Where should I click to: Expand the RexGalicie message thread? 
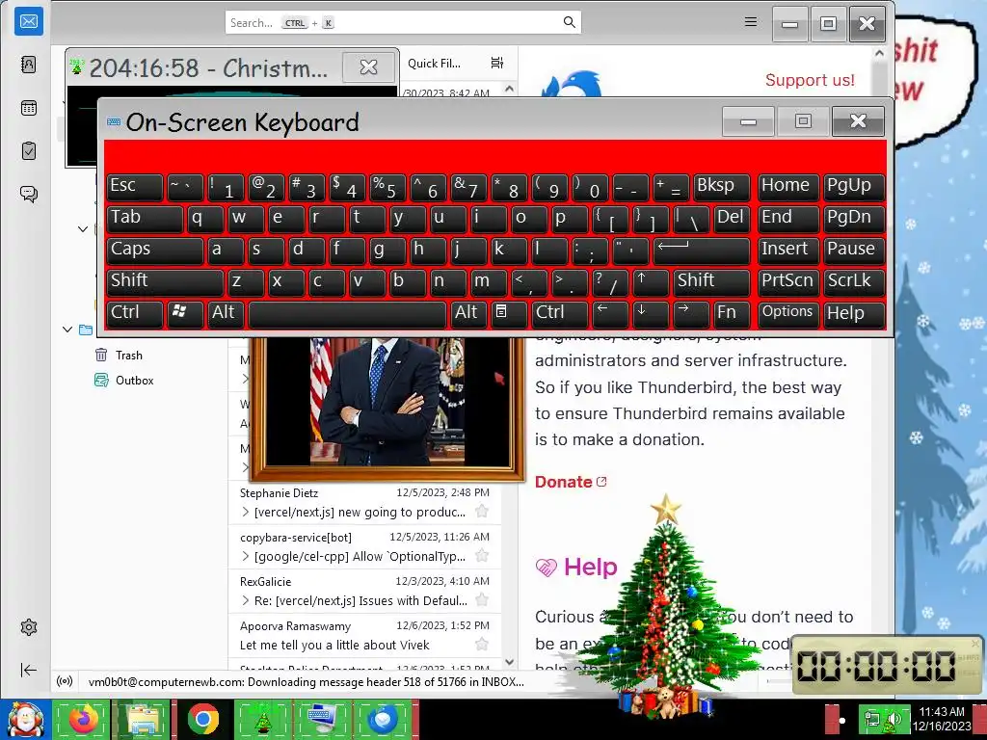coord(246,601)
